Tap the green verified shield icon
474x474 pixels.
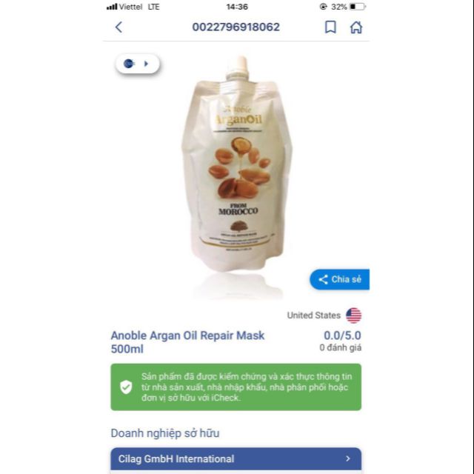126,387
